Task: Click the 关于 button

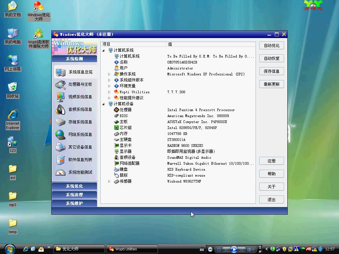Action: [x=271, y=187]
